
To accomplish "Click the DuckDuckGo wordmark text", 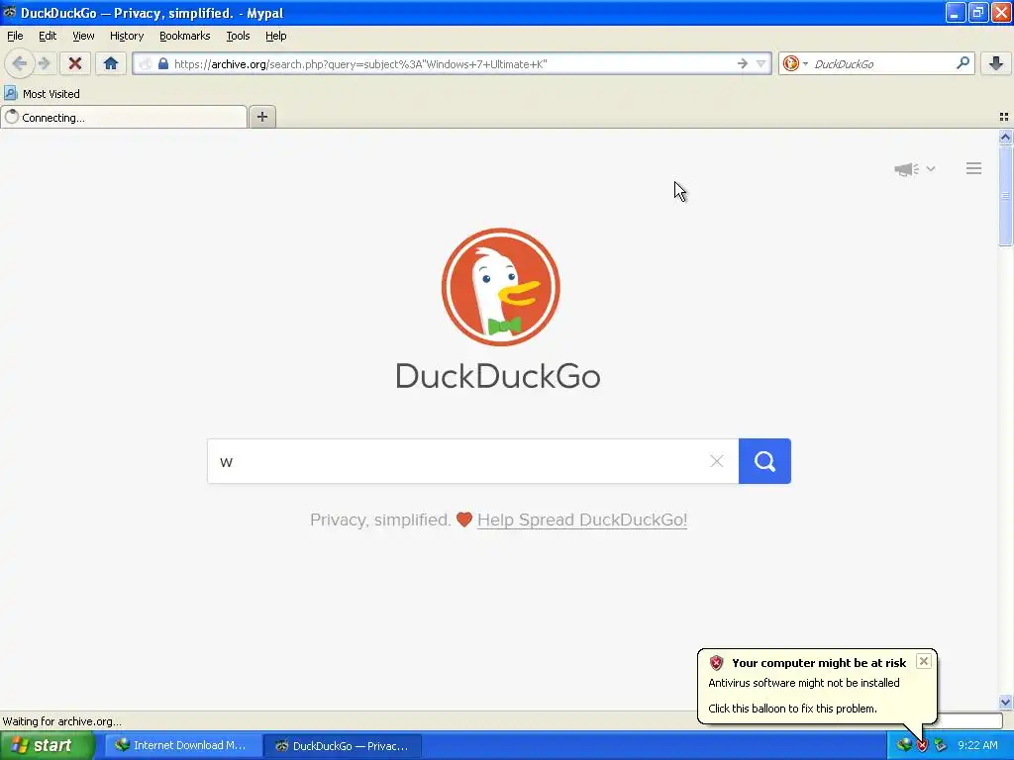I will [498, 376].
